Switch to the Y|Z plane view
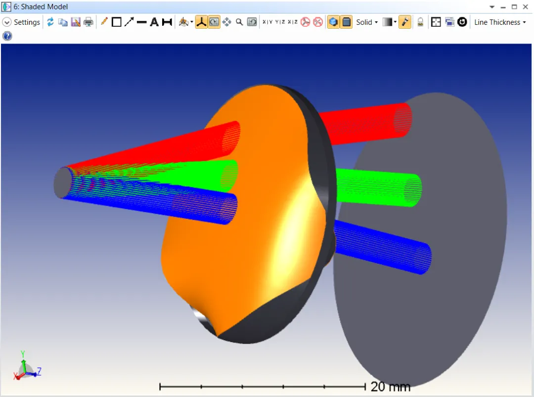The height and width of the screenshot is (397, 534). (280, 22)
